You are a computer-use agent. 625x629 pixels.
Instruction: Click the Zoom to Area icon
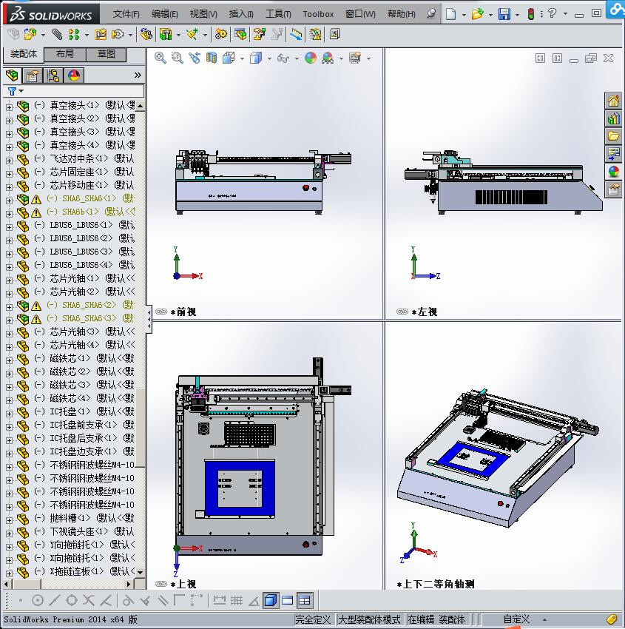pos(178,58)
